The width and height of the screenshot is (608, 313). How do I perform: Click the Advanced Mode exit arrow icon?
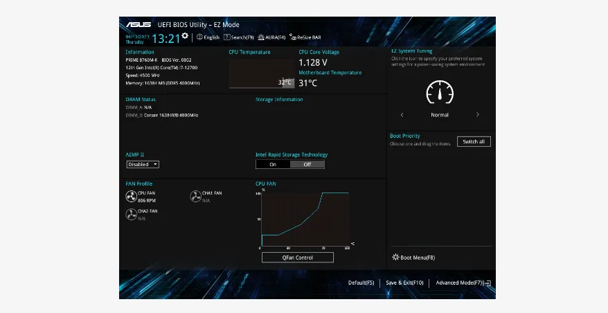coord(488,283)
